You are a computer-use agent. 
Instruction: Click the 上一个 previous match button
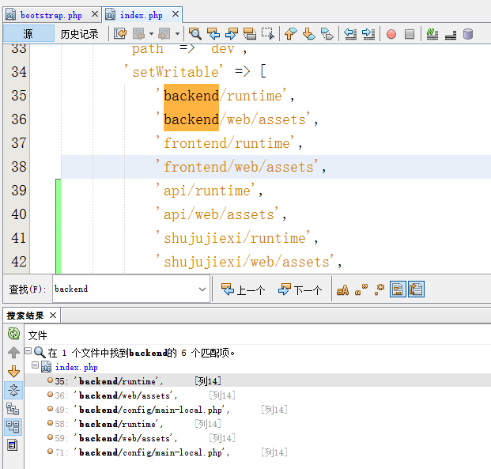point(243,289)
